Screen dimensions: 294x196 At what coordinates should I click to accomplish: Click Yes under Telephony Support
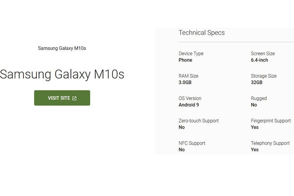(x=254, y=150)
